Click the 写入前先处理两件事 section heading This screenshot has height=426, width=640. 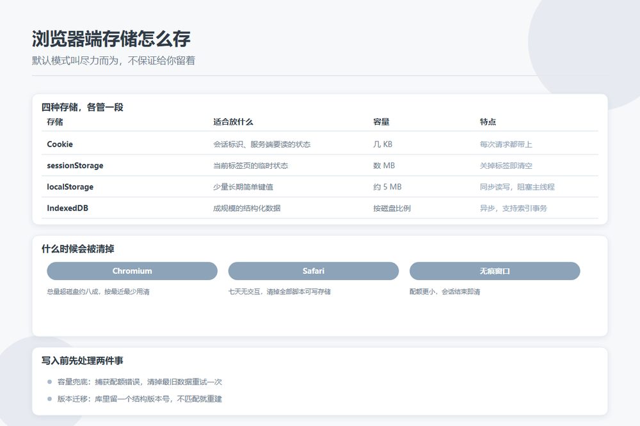point(83,360)
